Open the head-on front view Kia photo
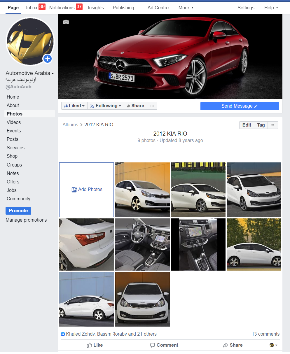Image resolution: width=290 pixels, height=354 pixels. tap(142, 299)
